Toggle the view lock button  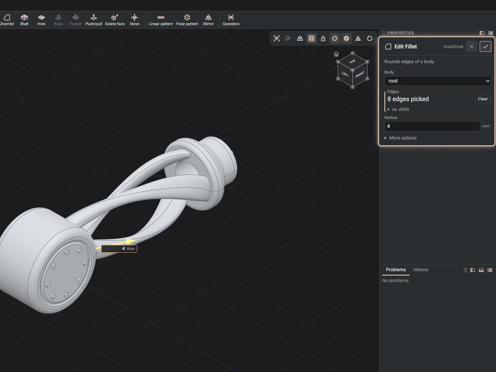pos(323,38)
